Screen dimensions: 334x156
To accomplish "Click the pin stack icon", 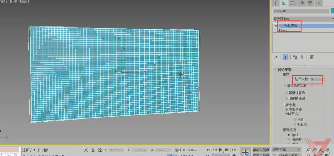I will click(276, 57).
